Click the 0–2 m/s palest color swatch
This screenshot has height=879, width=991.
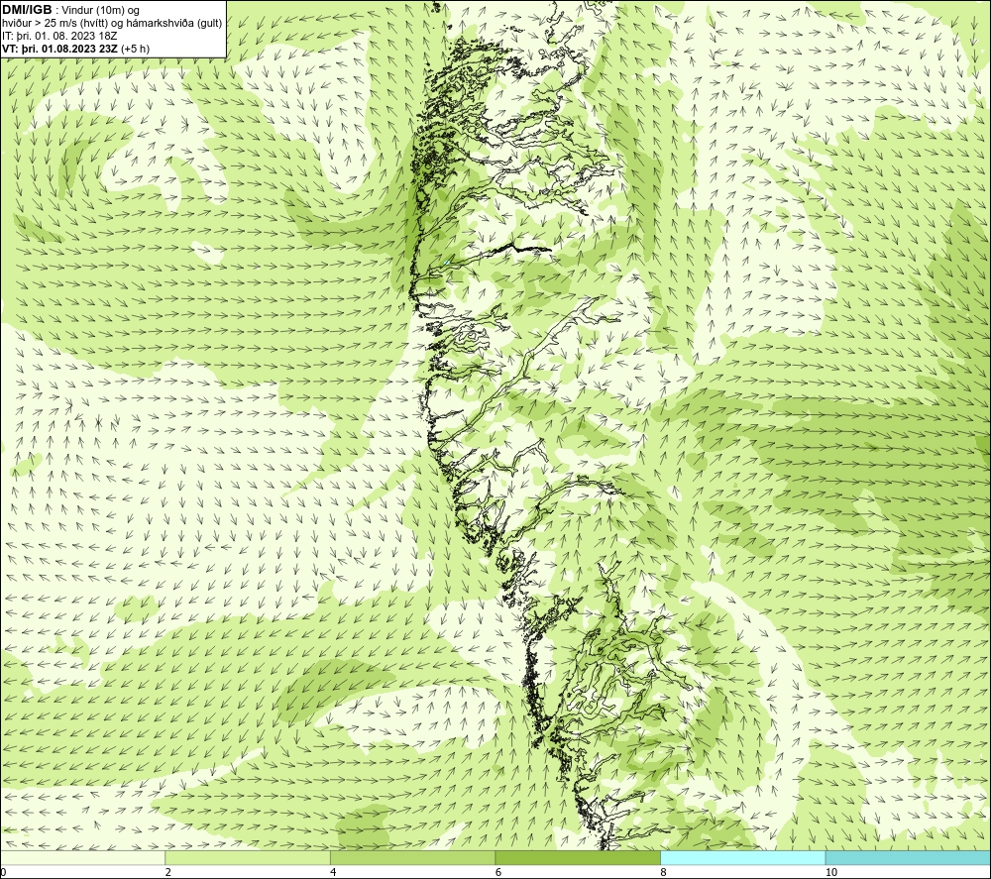pos(83,857)
